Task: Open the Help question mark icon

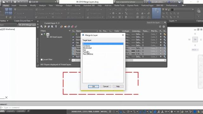Action: 179,2
